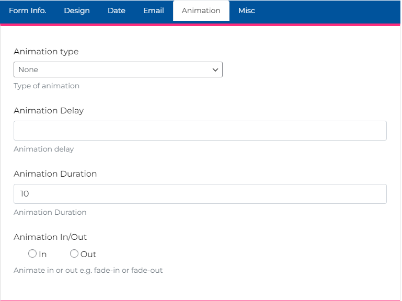Click the Animation Delay heading label
Screen dimensions: 402x301
click(49, 111)
